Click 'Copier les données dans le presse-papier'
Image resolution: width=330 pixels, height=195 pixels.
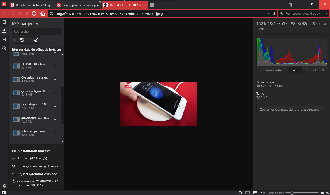click(290, 109)
